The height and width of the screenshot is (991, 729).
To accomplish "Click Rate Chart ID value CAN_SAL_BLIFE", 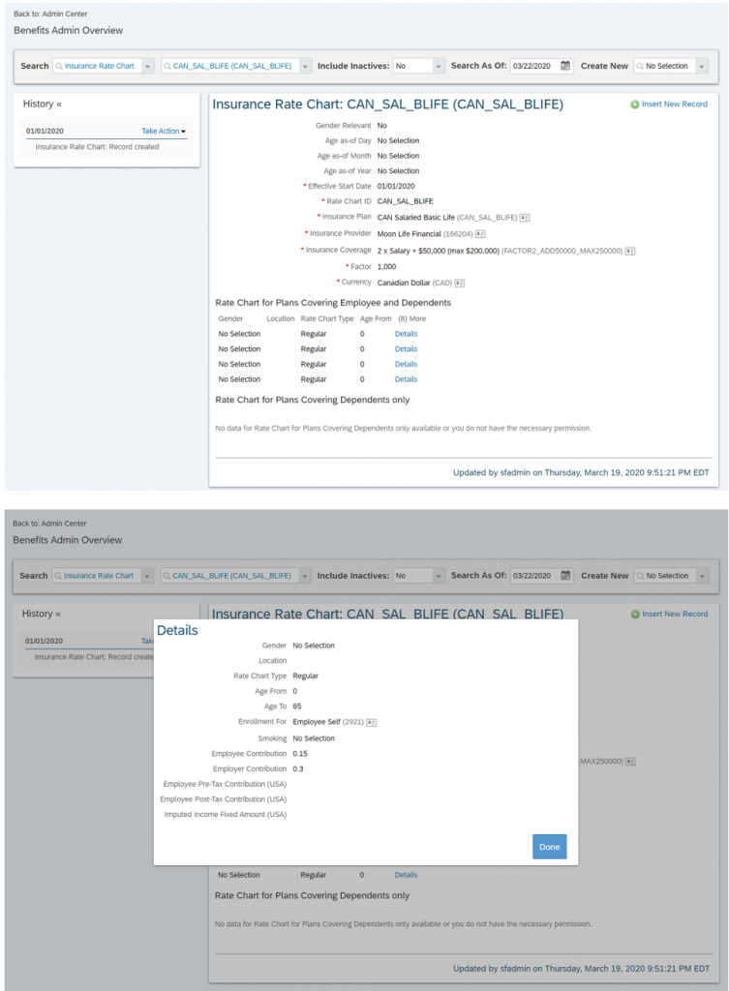I will tap(406, 201).
